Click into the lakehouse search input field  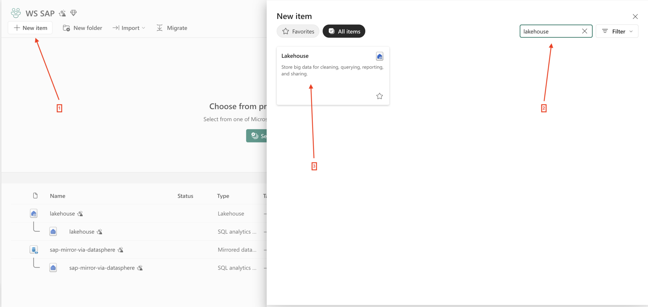tap(549, 31)
